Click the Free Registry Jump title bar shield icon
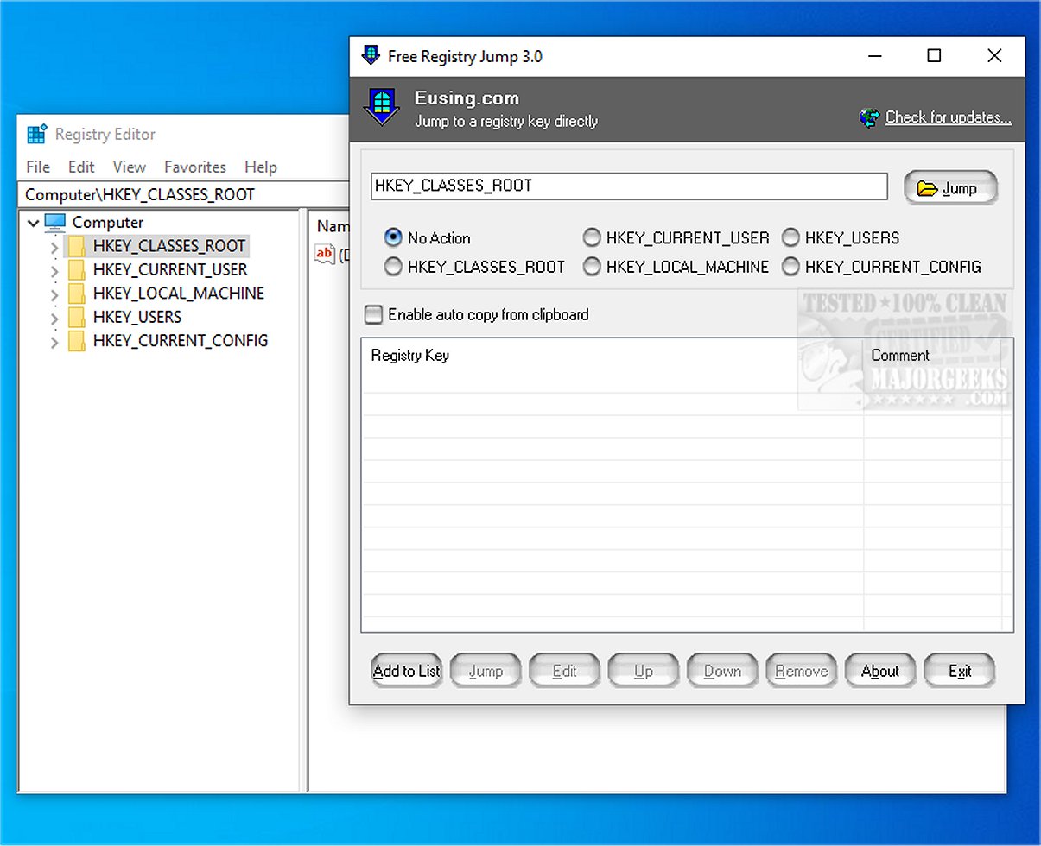Screen dimensions: 1041x846 tap(371, 54)
